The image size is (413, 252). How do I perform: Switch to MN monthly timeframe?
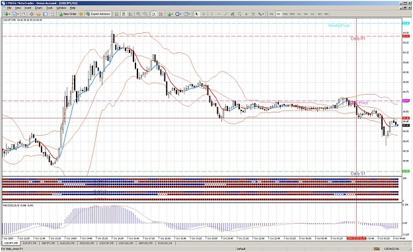326,14
